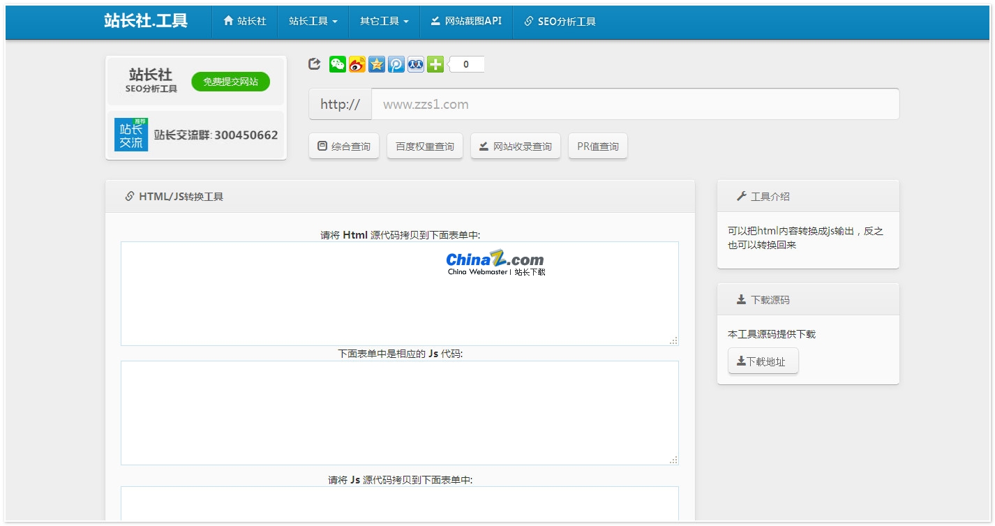Expand the 站长工具 dropdown menu
The height and width of the screenshot is (526, 995).
click(313, 21)
